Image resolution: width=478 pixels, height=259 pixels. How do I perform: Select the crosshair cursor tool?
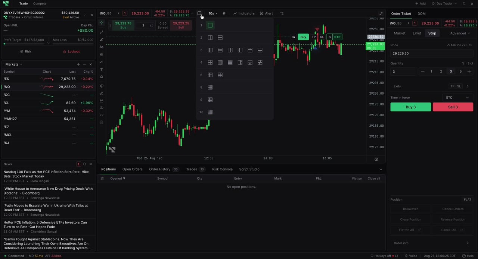coord(101,23)
